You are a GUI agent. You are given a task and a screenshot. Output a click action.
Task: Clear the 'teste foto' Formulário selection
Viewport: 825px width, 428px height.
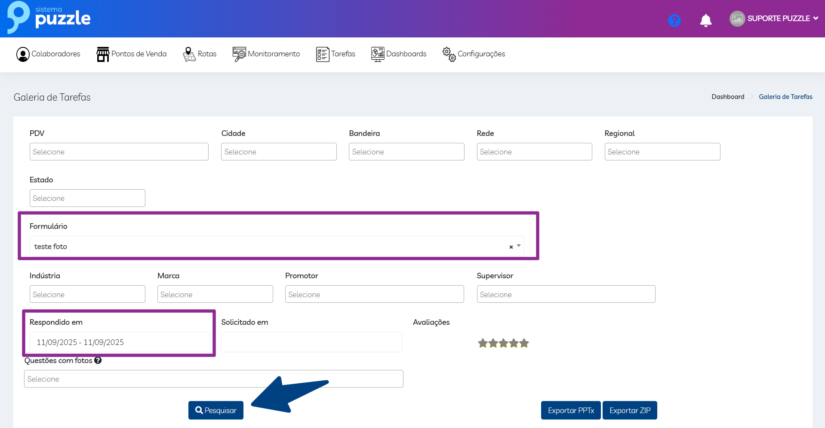pyautogui.click(x=511, y=247)
